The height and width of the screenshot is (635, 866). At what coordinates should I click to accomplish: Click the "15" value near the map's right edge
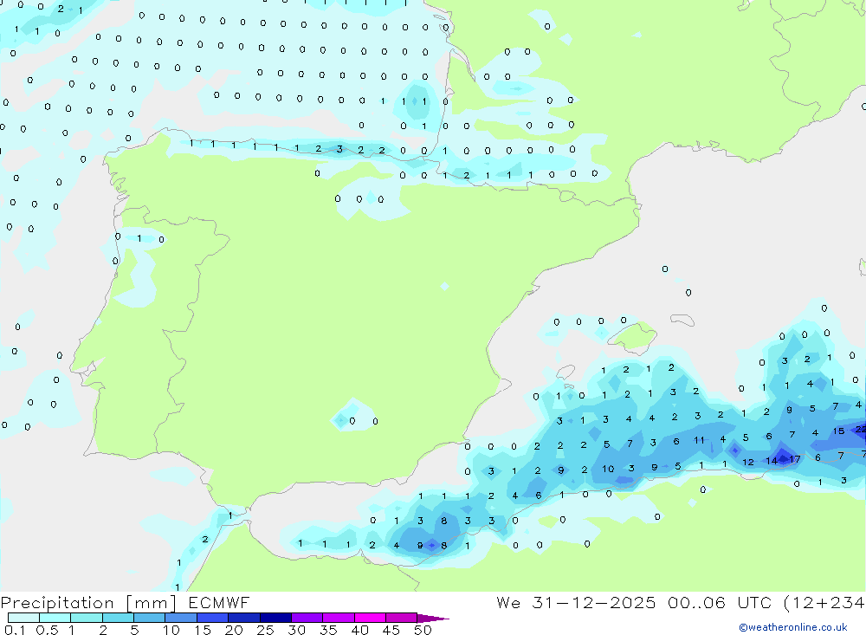[x=838, y=431]
